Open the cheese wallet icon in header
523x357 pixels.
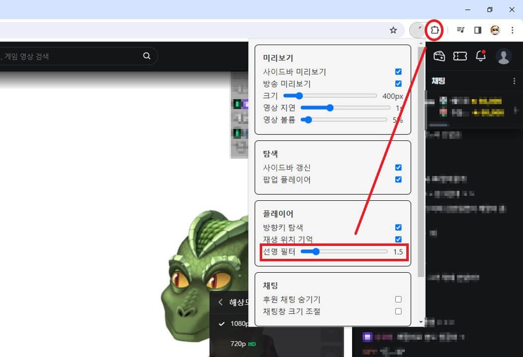(x=439, y=56)
